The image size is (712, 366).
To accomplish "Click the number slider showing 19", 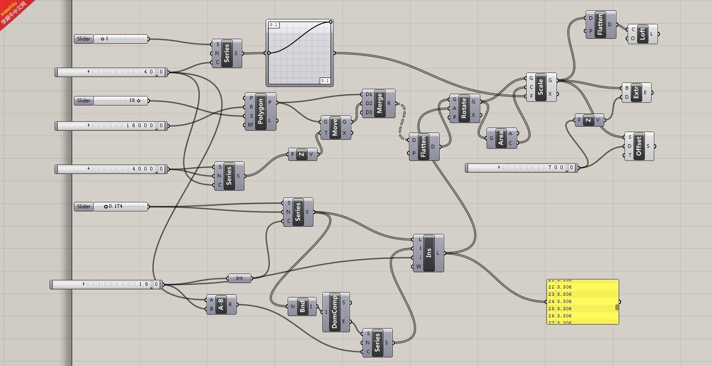I will coord(106,284).
